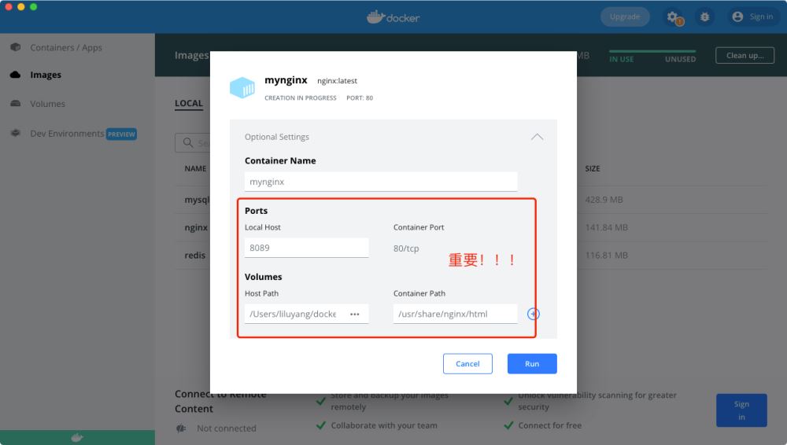Click the 80/tcp container port text

point(406,248)
